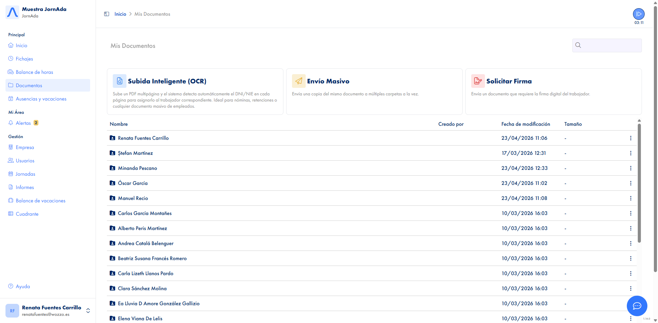
Task: Click the blue play timer icon
Action: (x=638, y=14)
